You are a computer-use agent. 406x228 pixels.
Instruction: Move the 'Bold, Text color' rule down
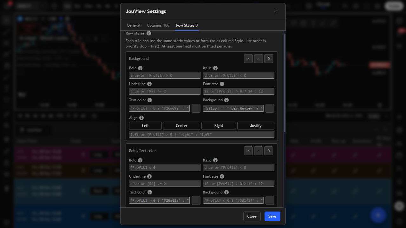(x=259, y=151)
